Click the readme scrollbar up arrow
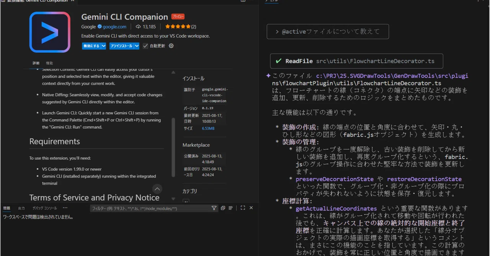Image resolution: width=490 pixels, height=256 pixels. pos(173,72)
